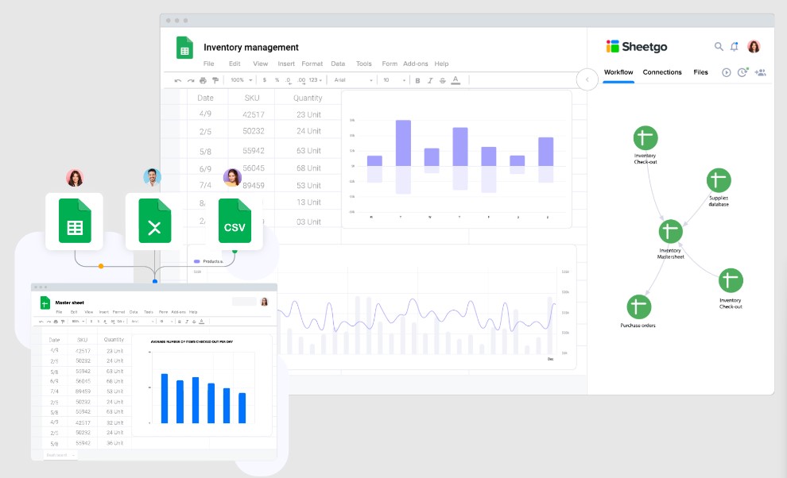The height and width of the screenshot is (478, 787).
Task: Click the Google Sheets file card
Action: [x=74, y=222]
